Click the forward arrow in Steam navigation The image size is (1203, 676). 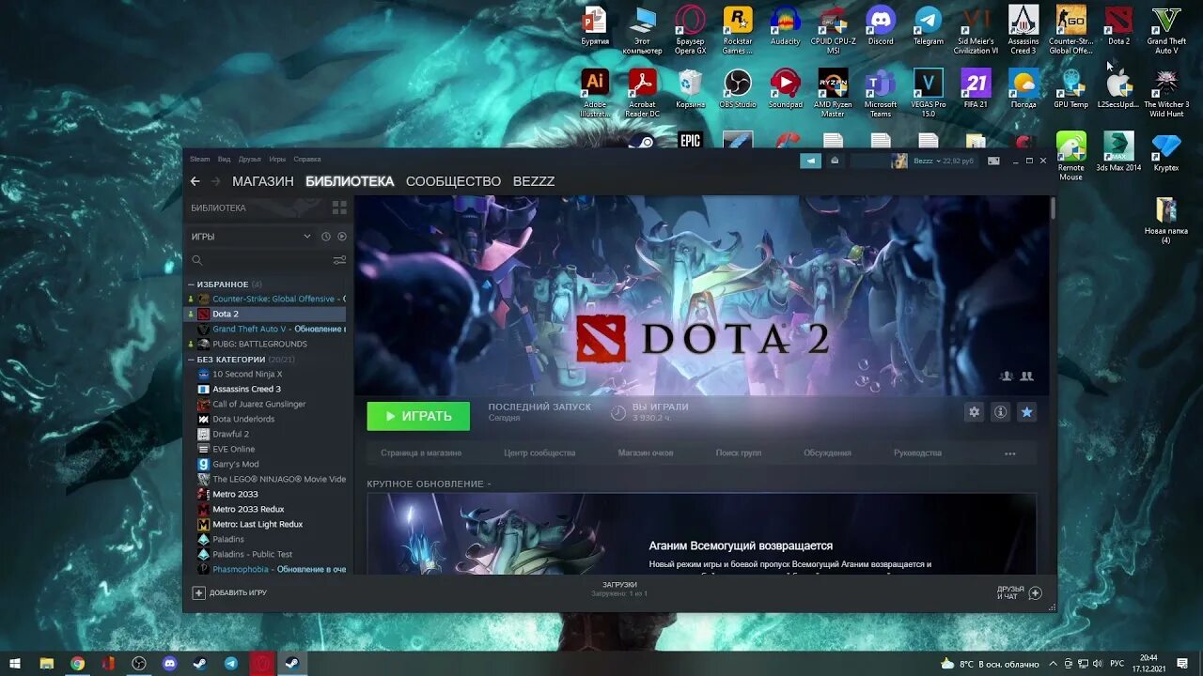(x=215, y=181)
